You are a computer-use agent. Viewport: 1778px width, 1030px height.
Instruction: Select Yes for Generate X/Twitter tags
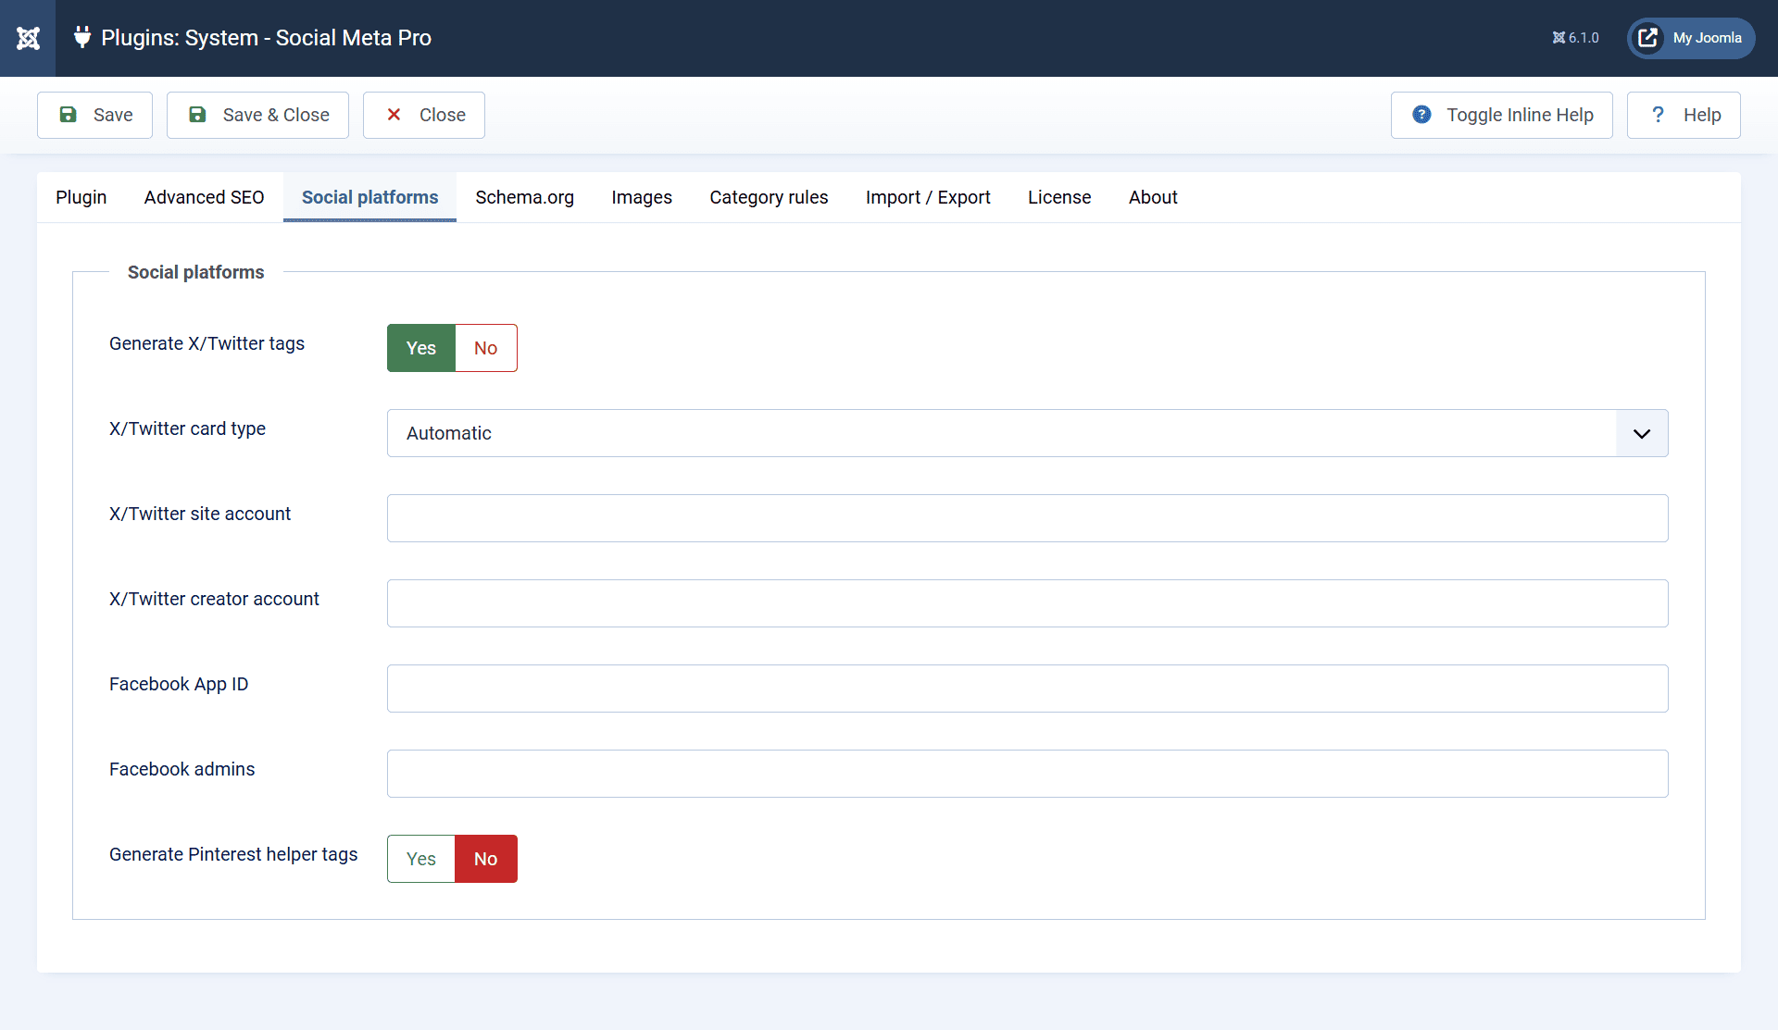420,348
